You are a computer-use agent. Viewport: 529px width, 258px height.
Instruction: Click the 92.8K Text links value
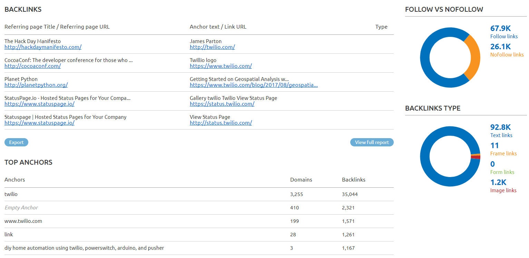tap(500, 127)
